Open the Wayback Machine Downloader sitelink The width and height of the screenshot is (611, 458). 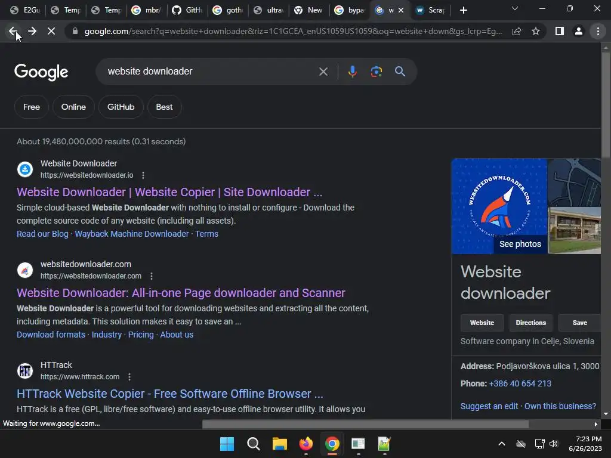click(x=132, y=234)
